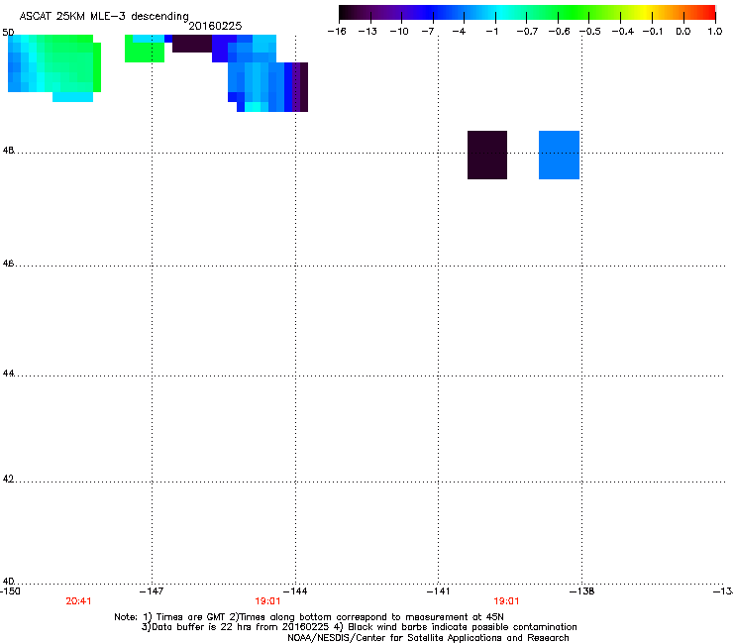Click the -0.1 color bar label
This screenshot has width=733, height=644.
(x=653, y=32)
